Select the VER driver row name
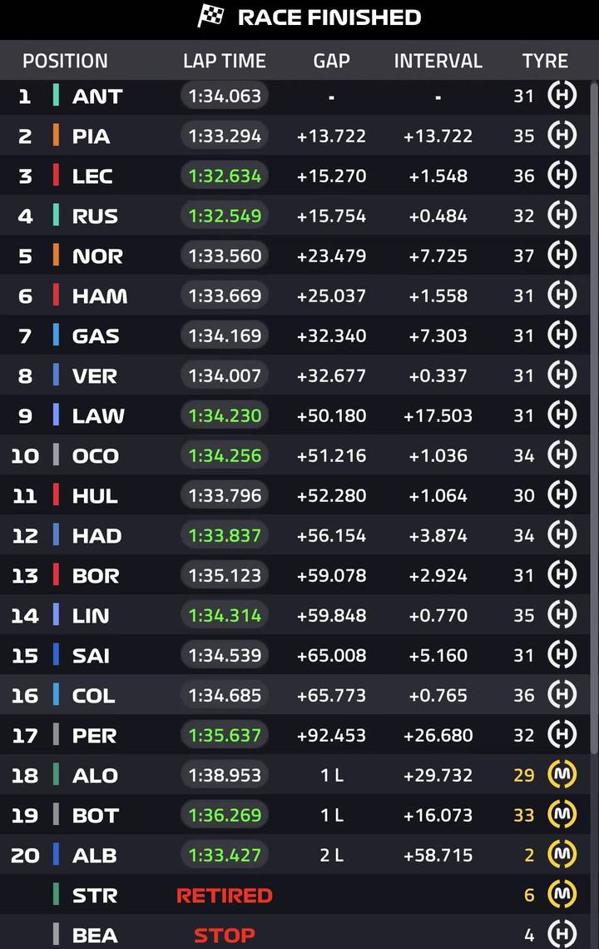Viewport: 599px width, 949px height. [95, 375]
